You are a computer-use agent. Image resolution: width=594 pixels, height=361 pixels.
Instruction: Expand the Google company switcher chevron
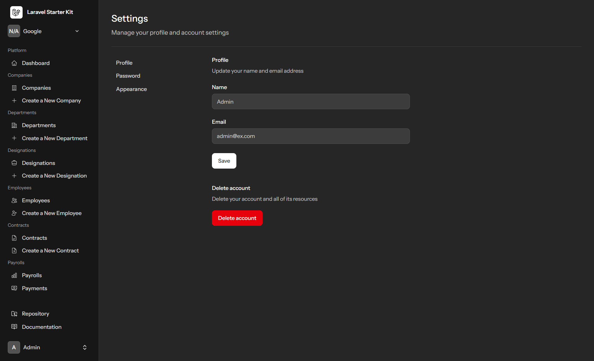click(77, 31)
